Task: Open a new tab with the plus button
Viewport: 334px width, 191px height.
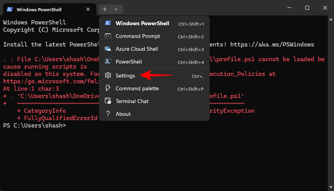Action: 105,9
